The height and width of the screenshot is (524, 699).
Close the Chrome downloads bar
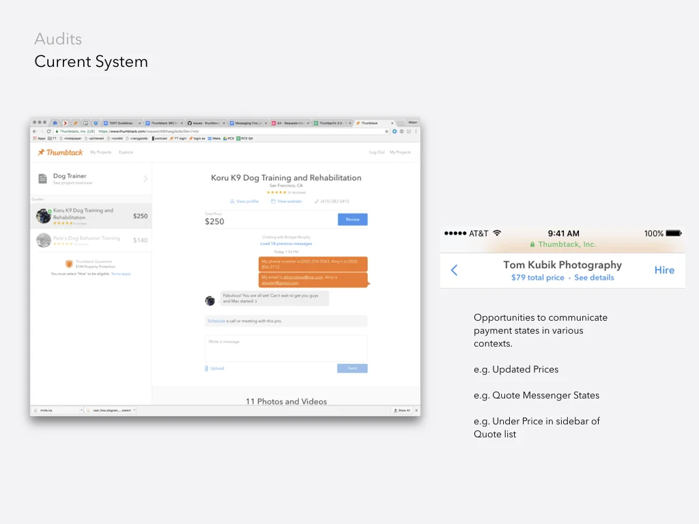pyautogui.click(x=416, y=410)
